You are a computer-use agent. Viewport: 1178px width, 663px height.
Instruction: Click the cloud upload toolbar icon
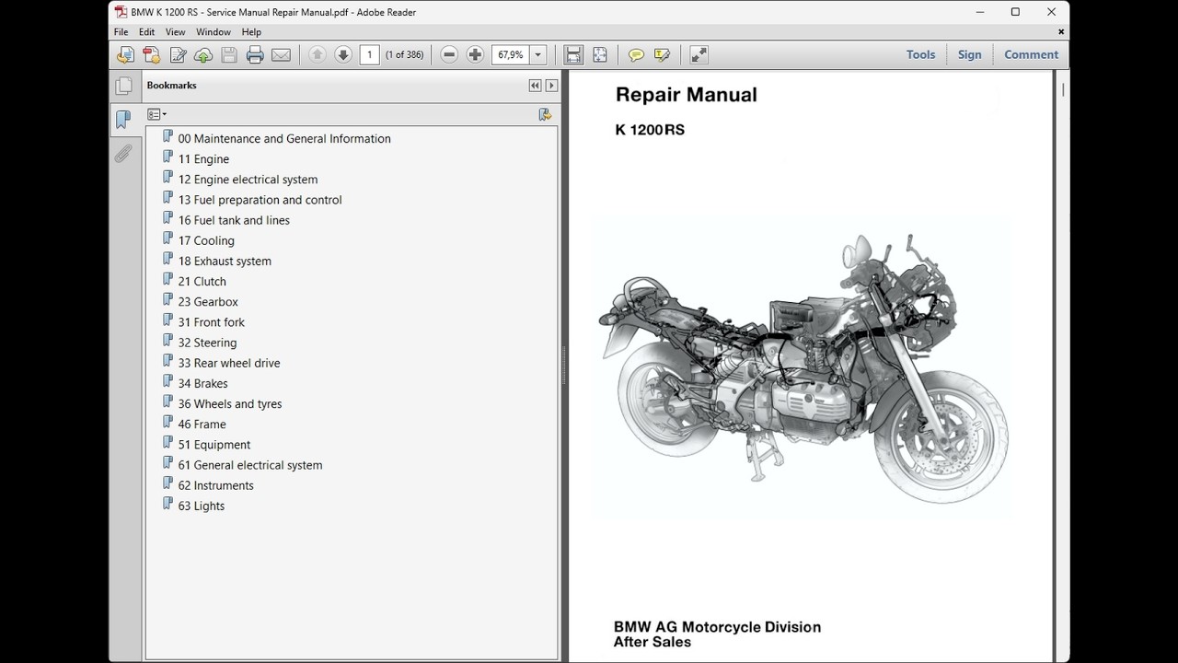[x=203, y=55]
